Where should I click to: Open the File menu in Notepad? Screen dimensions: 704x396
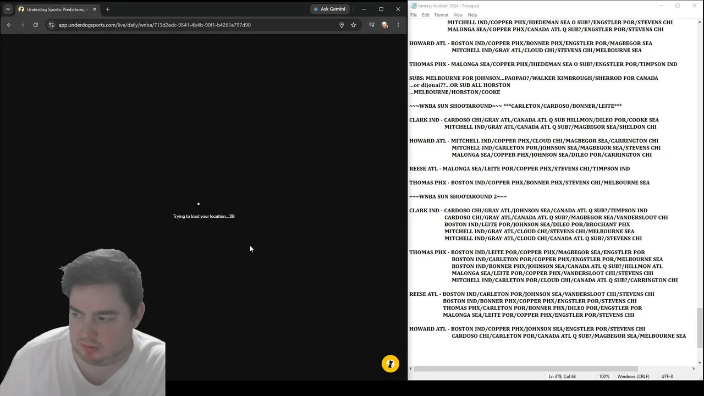(414, 15)
